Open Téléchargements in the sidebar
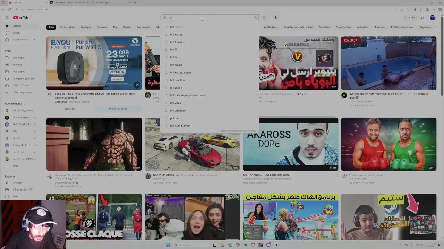 click(x=21, y=92)
